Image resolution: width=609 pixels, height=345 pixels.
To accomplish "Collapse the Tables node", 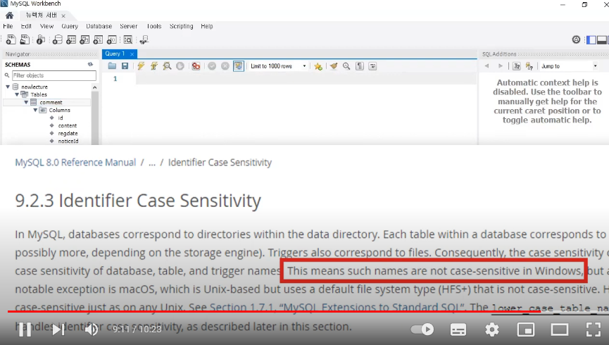I will pos(17,94).
